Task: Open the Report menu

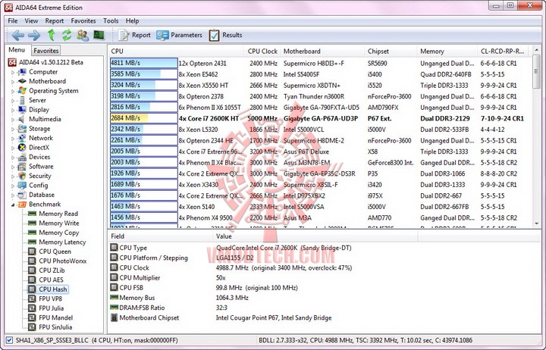Action: click(x=55, y=21)
